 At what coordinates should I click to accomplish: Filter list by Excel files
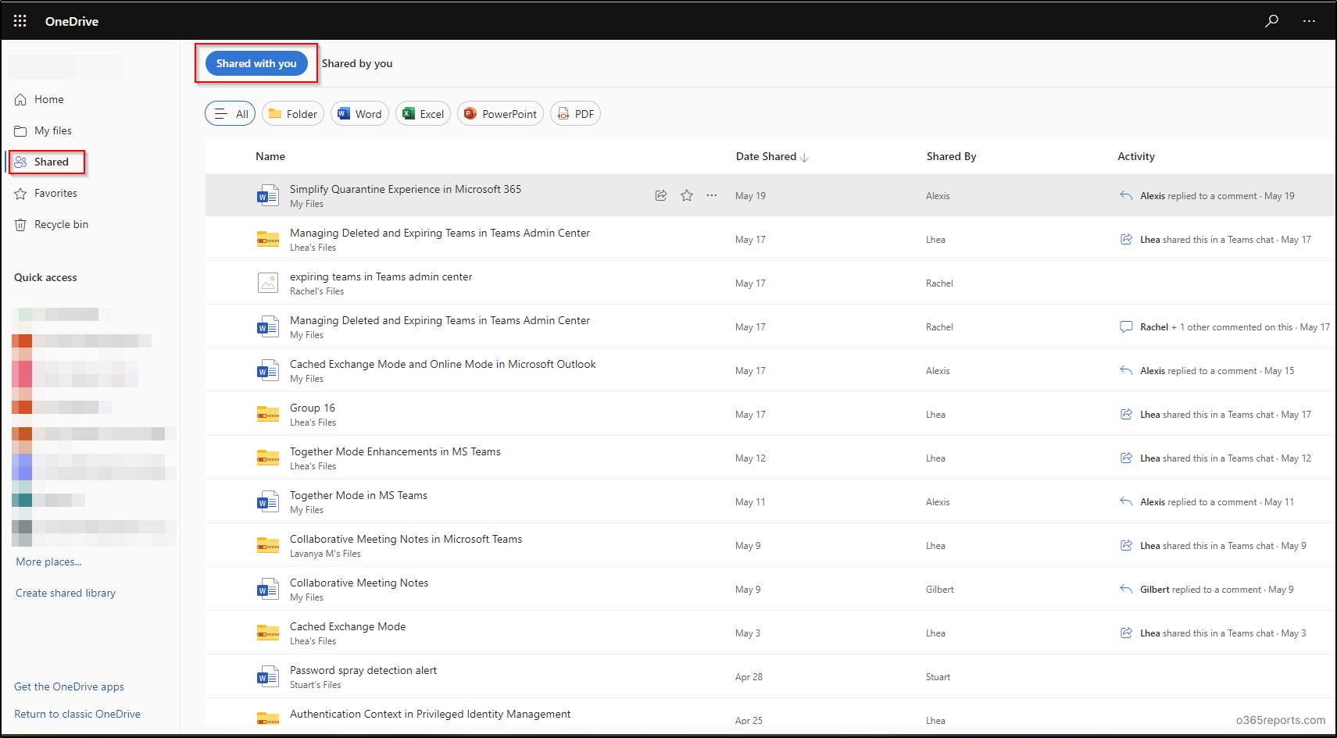pos(423,114)
